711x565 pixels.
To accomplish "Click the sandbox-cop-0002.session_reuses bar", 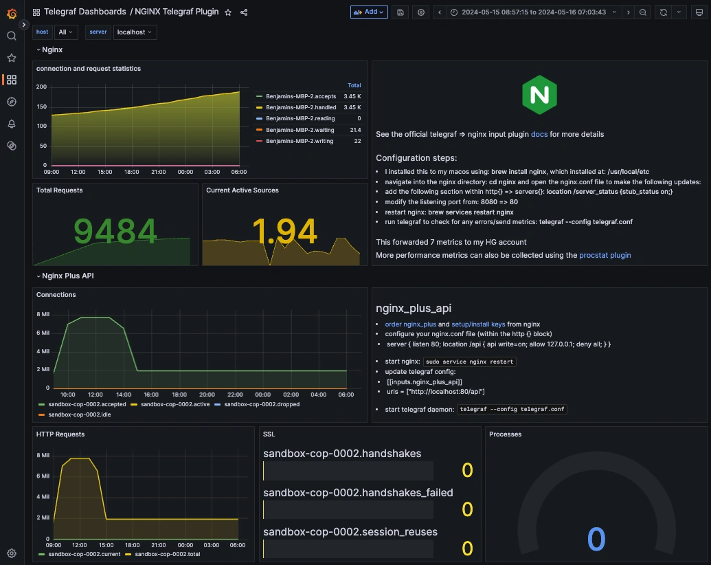I will point(348,549).
